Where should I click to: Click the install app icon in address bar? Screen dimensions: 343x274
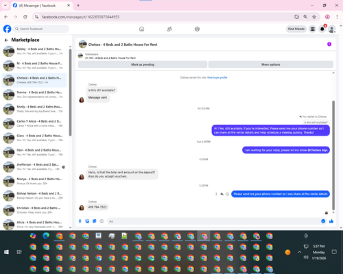point(296,17)
